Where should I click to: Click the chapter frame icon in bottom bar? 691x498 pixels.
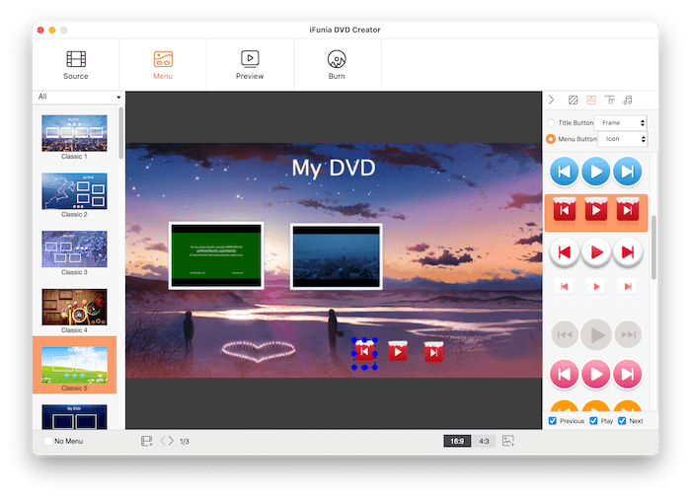(146, 441)
